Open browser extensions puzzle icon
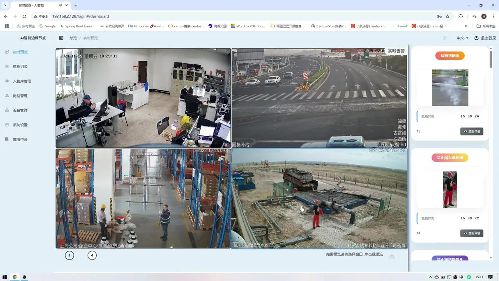The image size is (499, 281). 461,16
